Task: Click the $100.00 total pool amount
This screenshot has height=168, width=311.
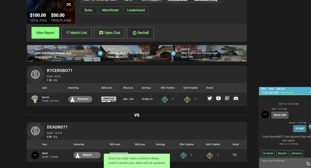Action: (x=38, y=15)
